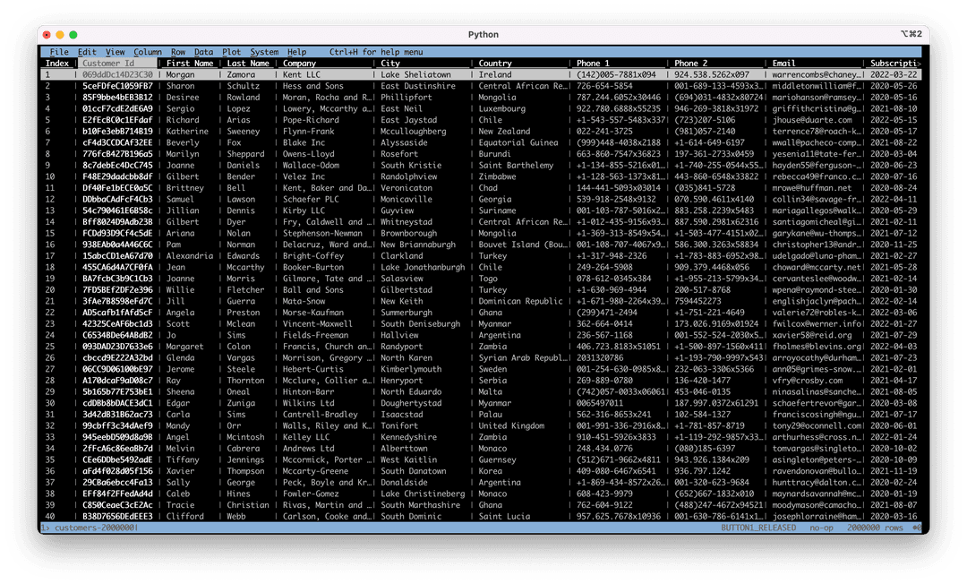This screenshot has height=584, width=967.
Task: Click country cell Saint Barthelemy
Action: pyautogui.click(x=516, y=166)
